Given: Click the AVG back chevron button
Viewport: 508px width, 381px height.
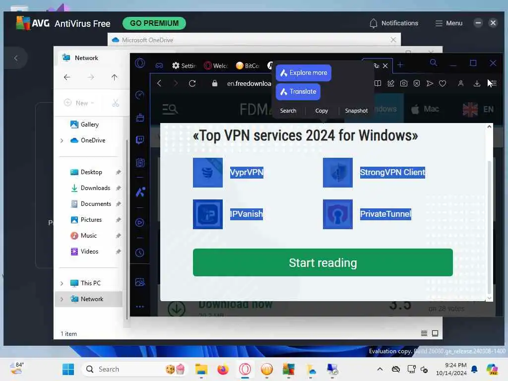Looking at the screenshot, I should (x=15, y=59).
